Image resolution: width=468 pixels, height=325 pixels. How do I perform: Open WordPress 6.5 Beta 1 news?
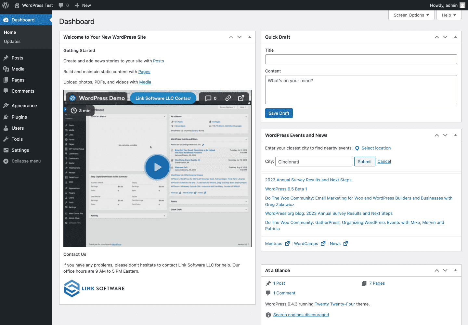click(x=286, y=189)
